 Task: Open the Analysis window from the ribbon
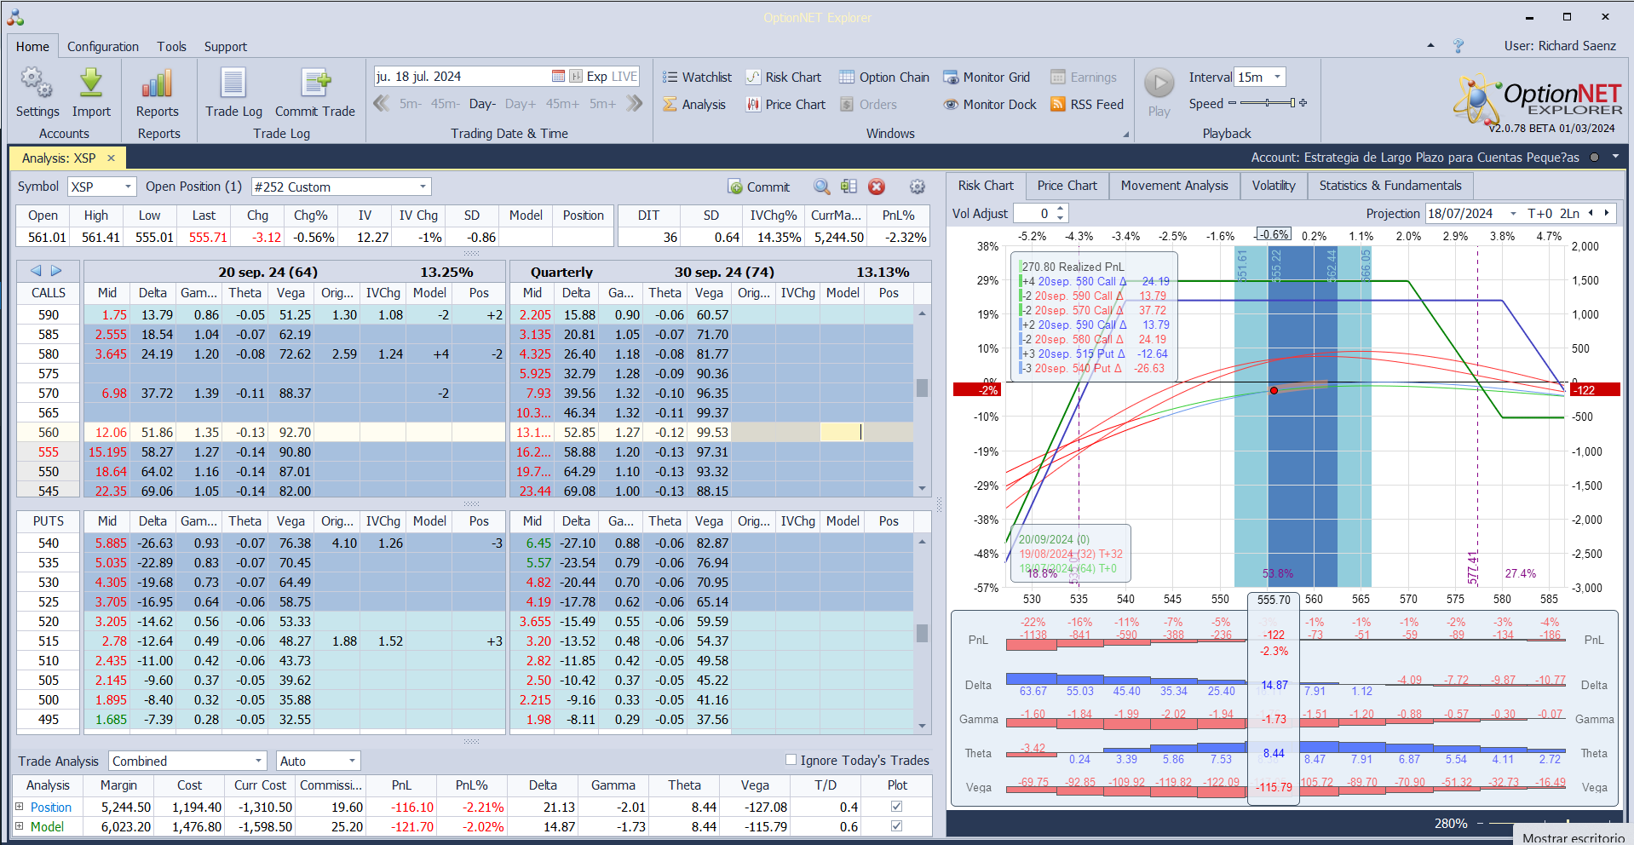(x=694, y=104)
